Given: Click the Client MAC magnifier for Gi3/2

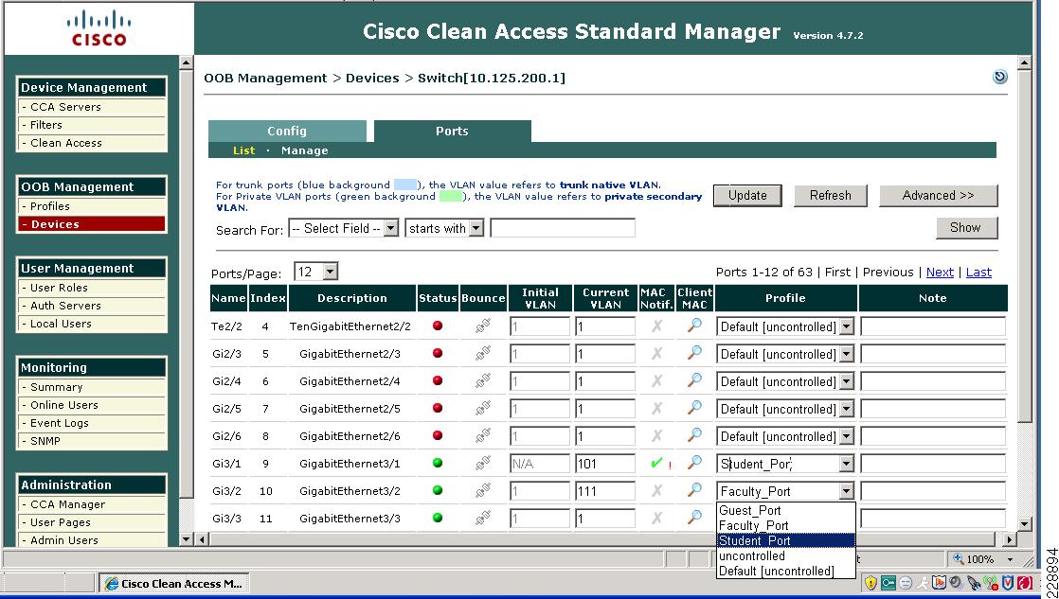Looking at the screenshot, I should tap(694, 490).
